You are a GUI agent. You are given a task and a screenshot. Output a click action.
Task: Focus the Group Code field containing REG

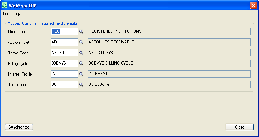click(64, 31)
